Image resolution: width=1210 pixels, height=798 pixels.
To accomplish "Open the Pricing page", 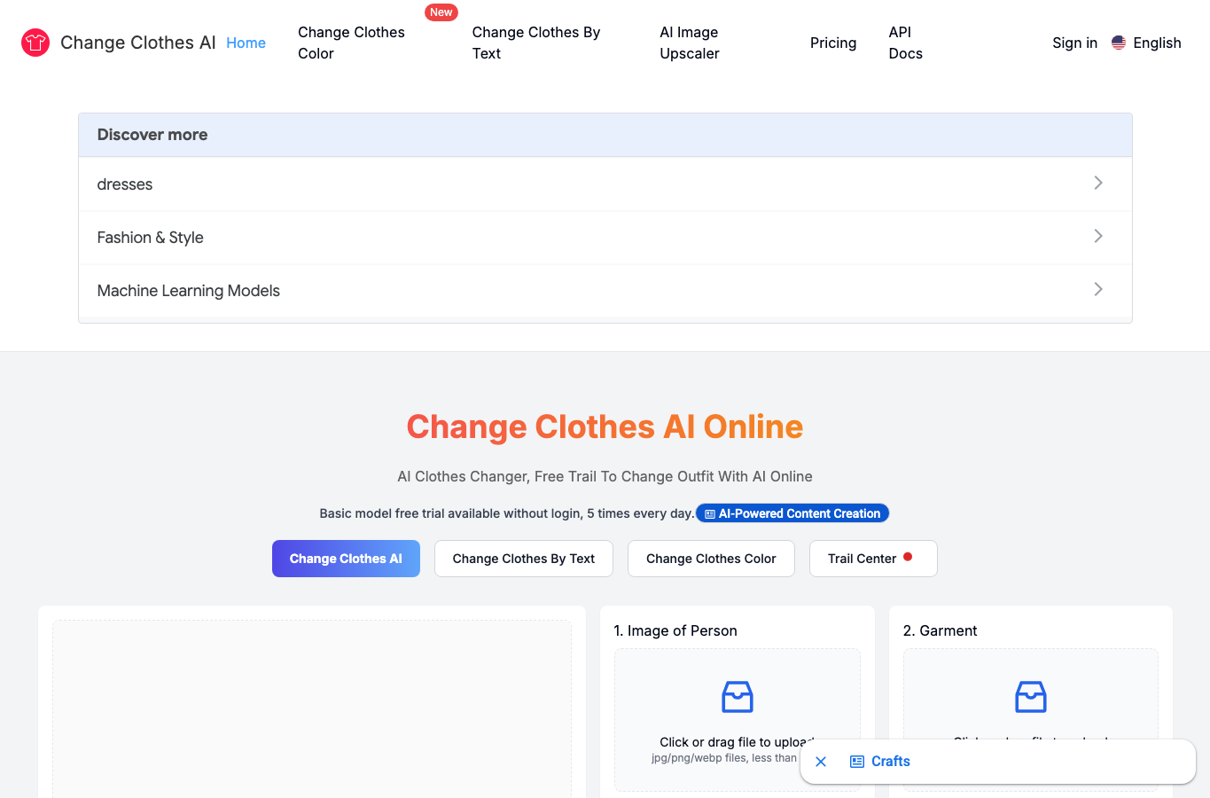I will click(833, 43).
